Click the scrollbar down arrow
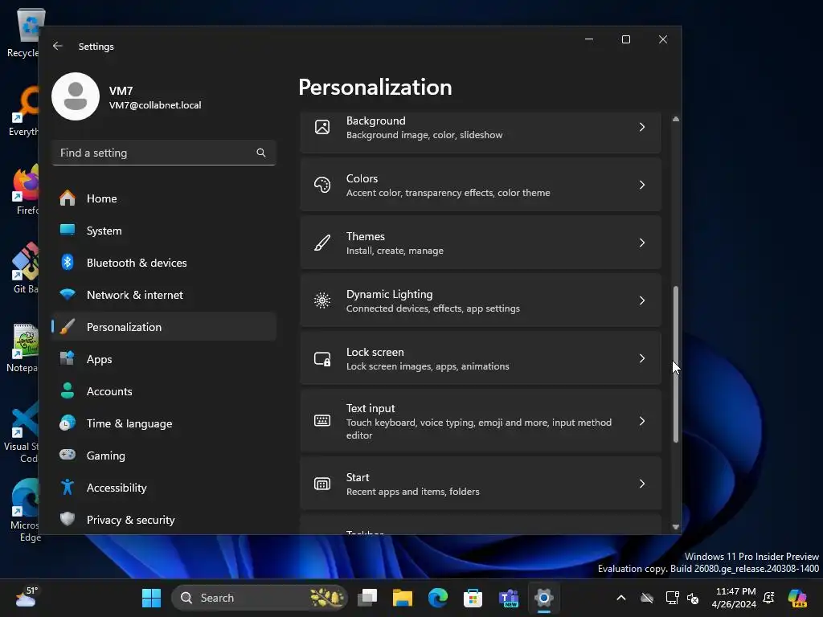Image resolution: width=823 pixels, height=617 pixels. pyautogui.click(x=675, y=527)
